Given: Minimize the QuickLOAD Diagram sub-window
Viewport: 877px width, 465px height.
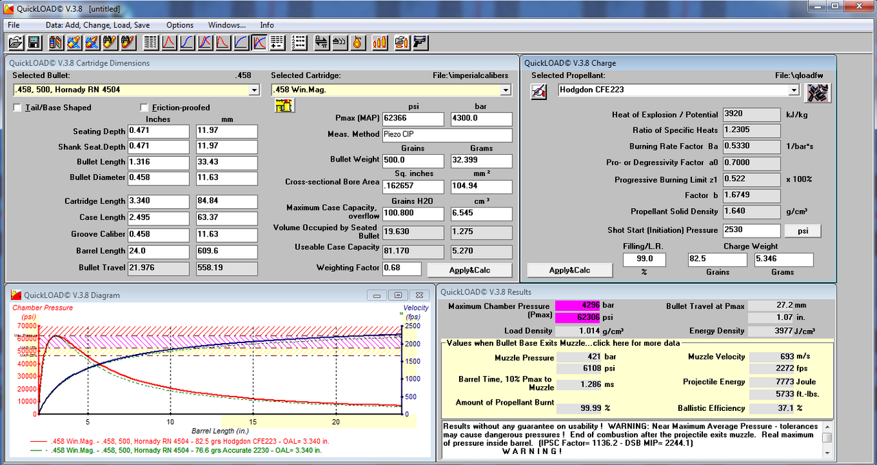Looking at the screenshot, I should [376, 295].
